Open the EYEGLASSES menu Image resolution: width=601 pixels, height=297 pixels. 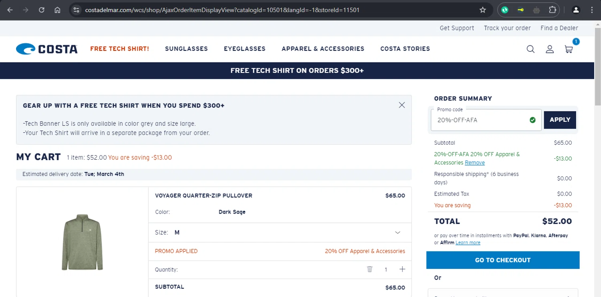[245, 49]
